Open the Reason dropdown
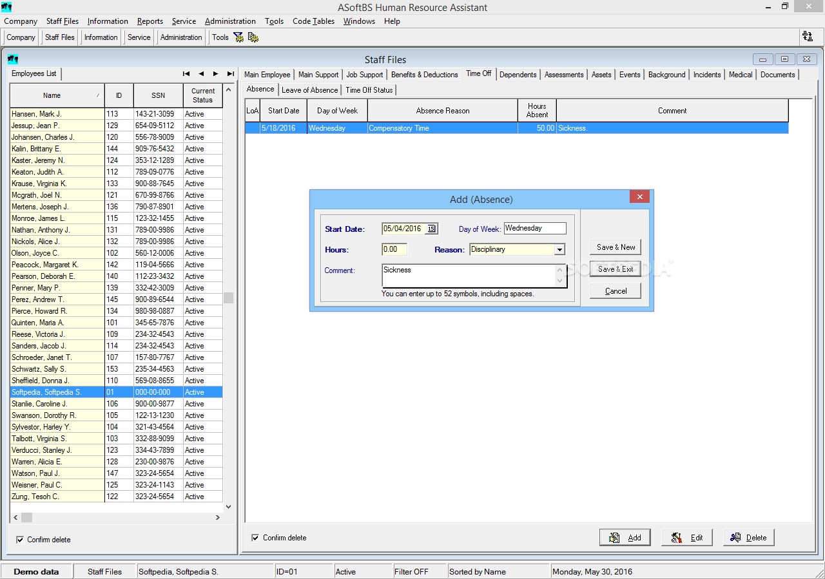 [559, 249]
